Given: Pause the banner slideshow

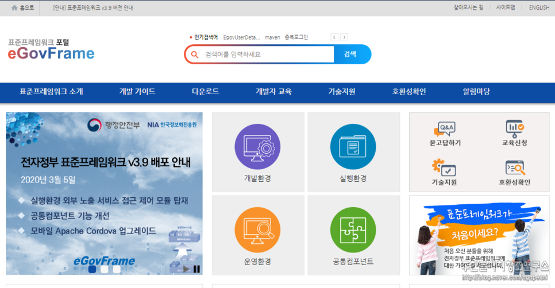Looking at the screenshot, I should pyautogui.click(x=196, y=269).
